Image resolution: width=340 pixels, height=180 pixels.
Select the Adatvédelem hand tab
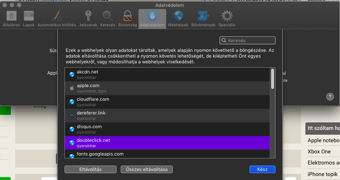(152, 19)
